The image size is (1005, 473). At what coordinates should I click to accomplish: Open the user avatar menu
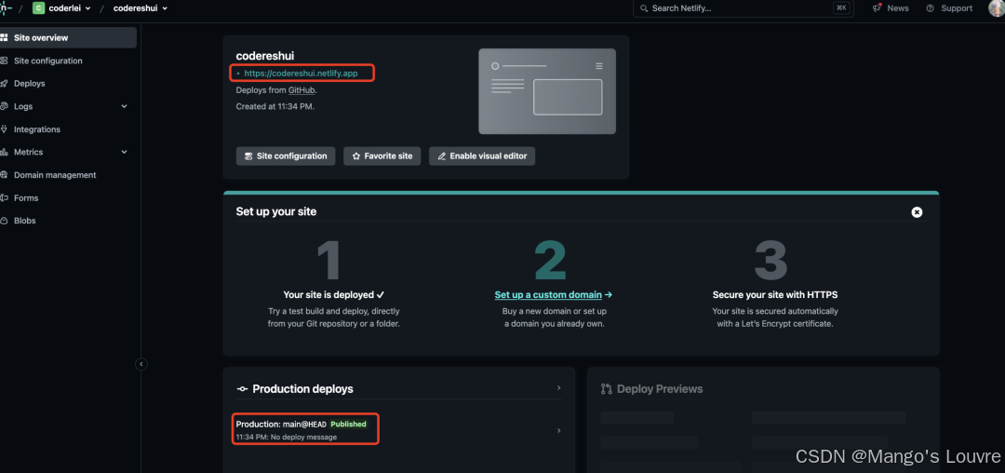pos(996,8)
